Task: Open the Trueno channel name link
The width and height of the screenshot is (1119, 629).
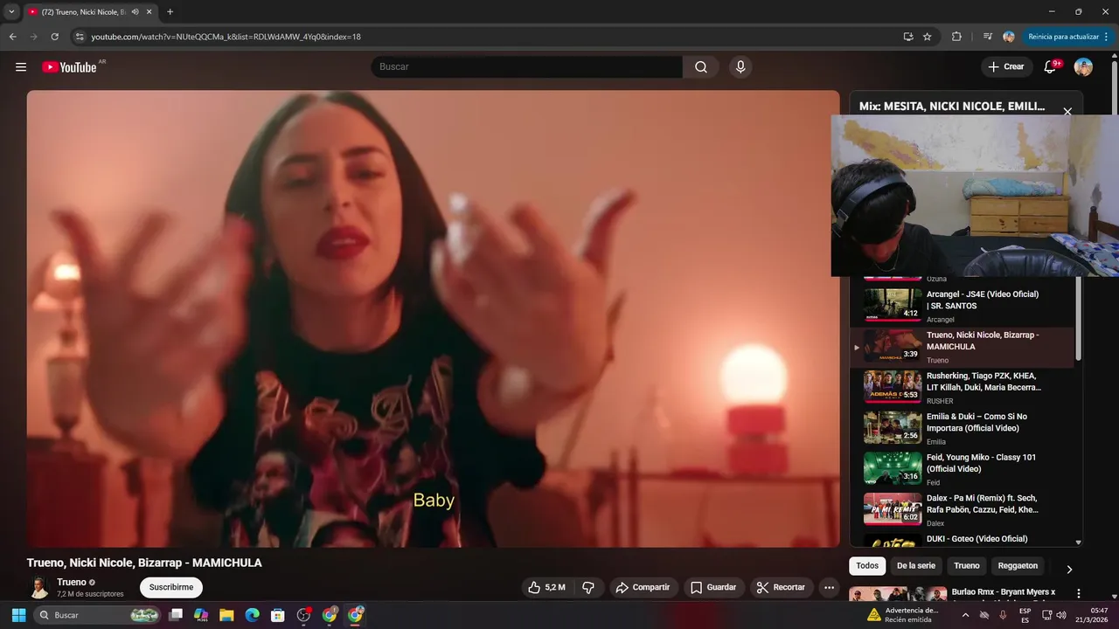Action: (72, 582)
